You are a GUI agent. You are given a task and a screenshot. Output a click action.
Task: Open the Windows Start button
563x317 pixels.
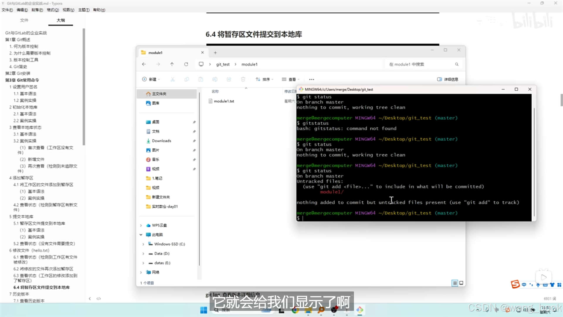tap(204, 310)
